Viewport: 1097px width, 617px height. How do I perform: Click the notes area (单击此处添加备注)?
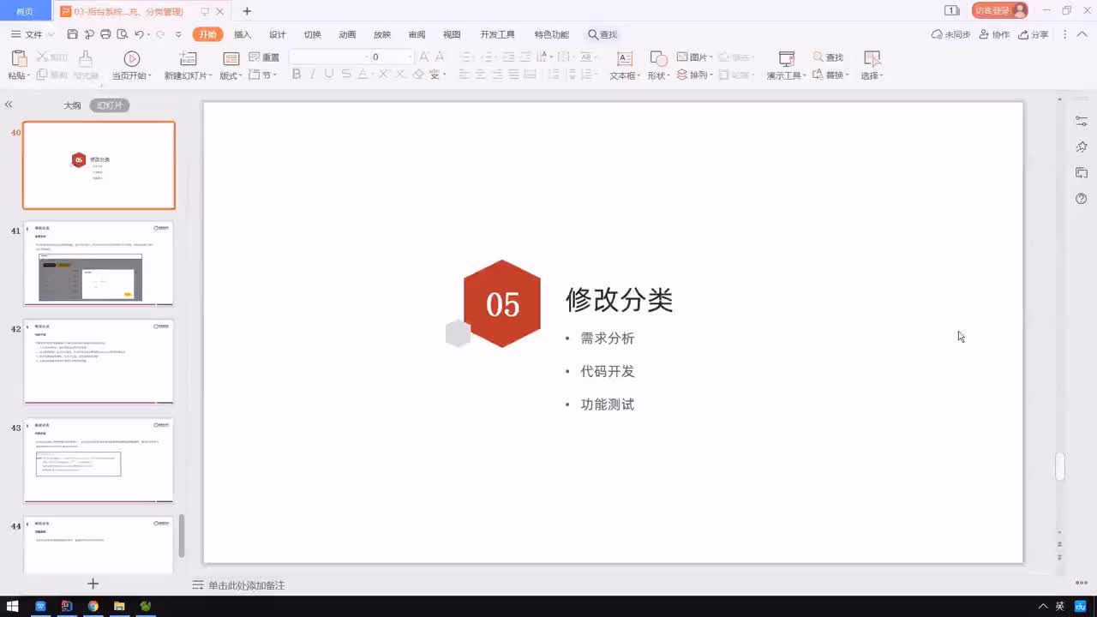tap(246, 585)
